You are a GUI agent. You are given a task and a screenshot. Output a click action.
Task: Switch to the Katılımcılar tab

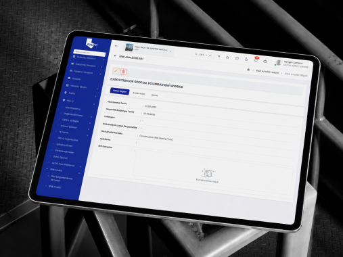(139, 93)
